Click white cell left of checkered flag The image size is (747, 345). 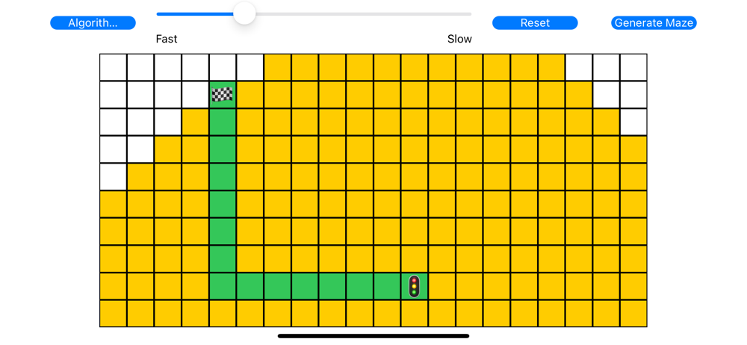pos(195,95)
